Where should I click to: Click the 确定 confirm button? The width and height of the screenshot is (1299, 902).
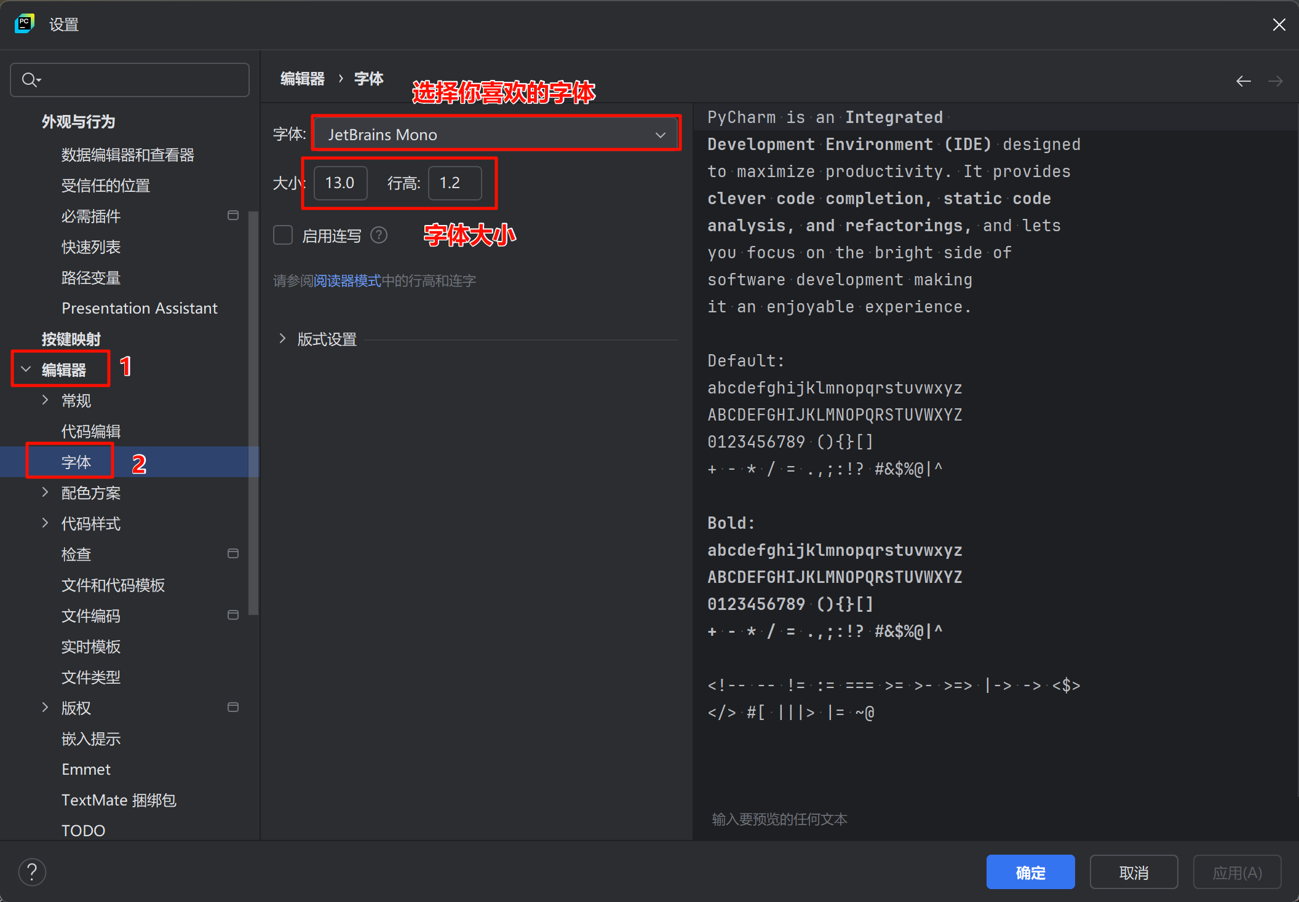pyautogui.click(x=1030, y=872)
